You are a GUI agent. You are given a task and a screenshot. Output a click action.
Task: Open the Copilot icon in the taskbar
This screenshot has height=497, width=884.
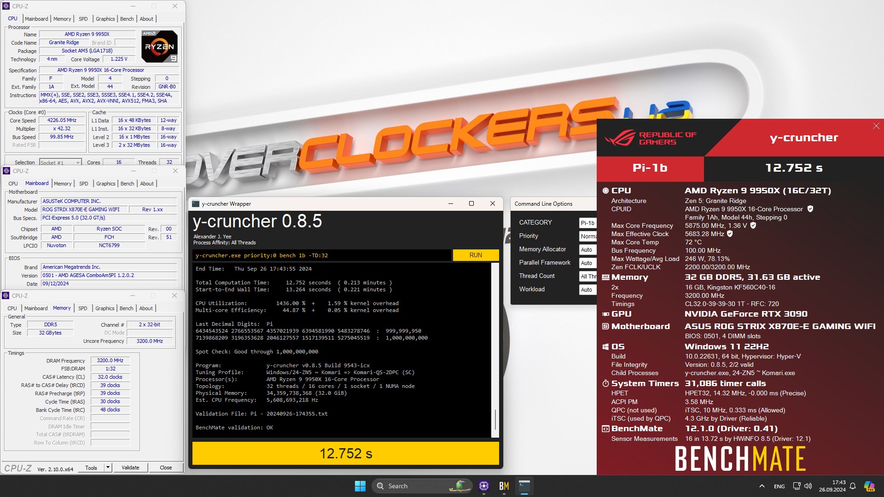[869, 486]
